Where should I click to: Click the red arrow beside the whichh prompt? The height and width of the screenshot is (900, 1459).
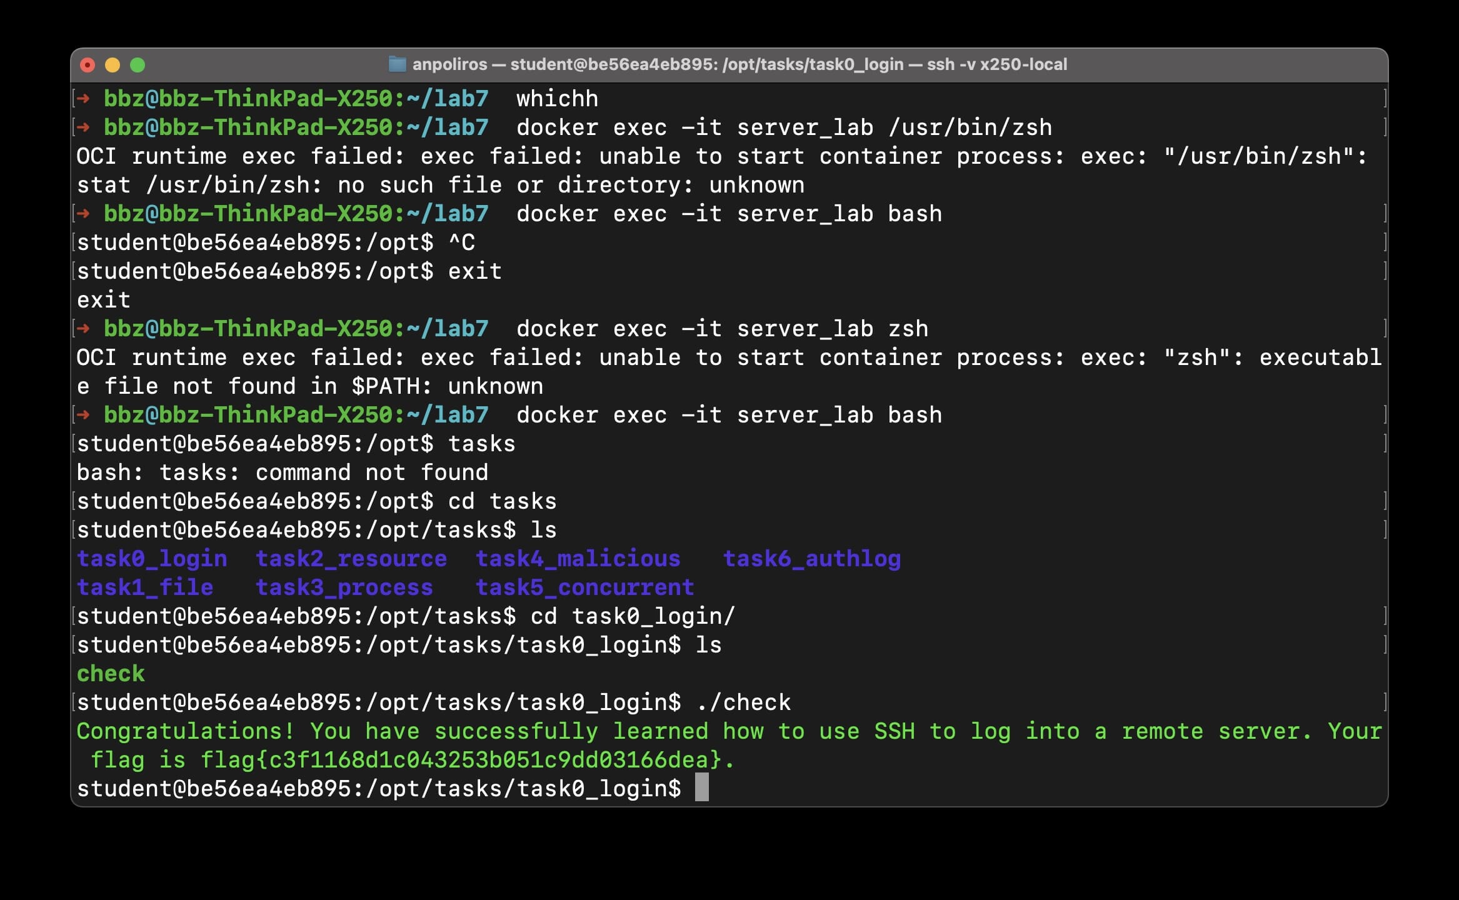tap(83, 99)
